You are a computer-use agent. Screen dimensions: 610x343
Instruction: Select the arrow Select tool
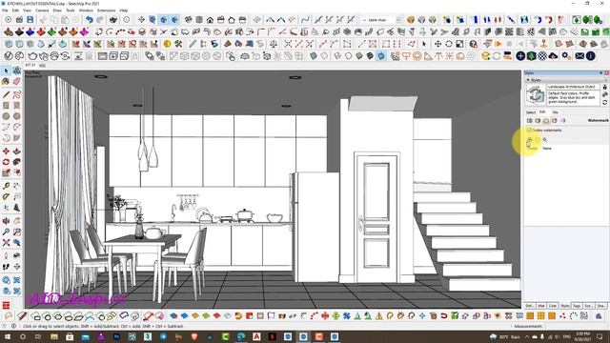6,71
